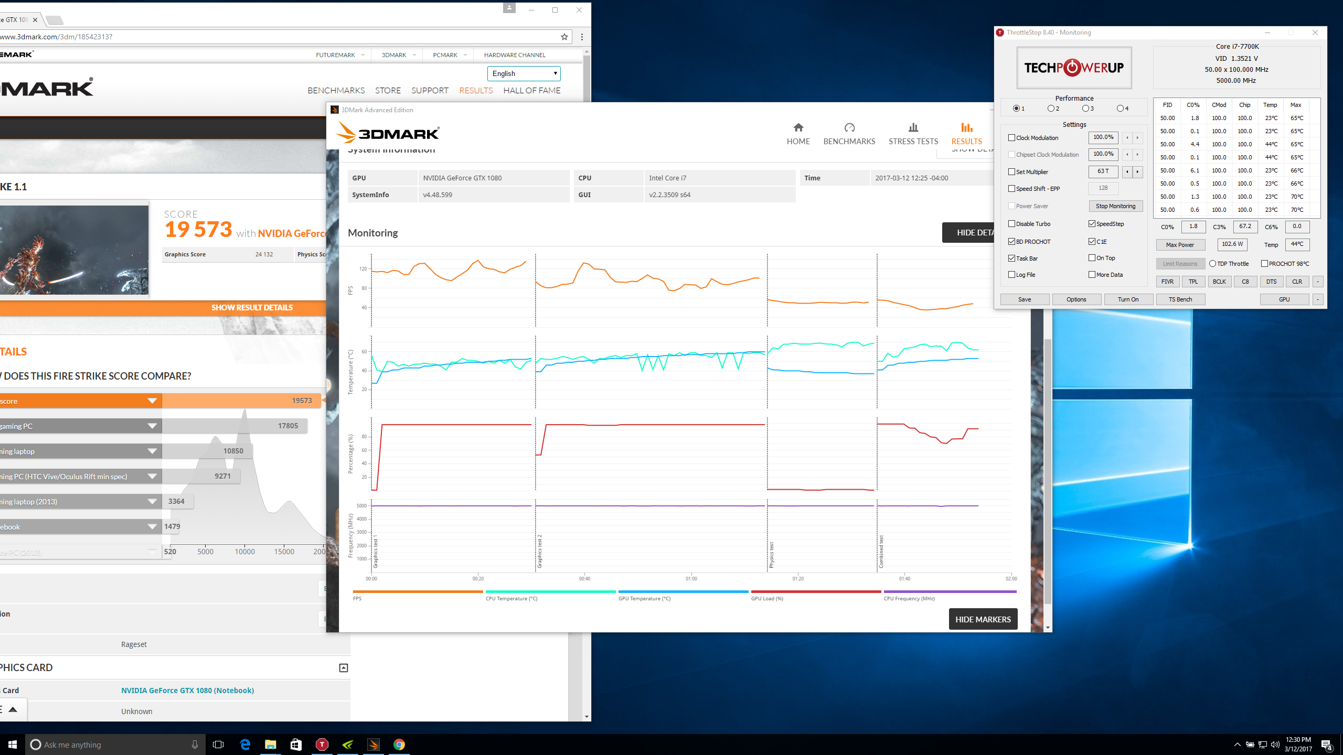Check the Disable Turbo option

click(x=1011, y=224)
